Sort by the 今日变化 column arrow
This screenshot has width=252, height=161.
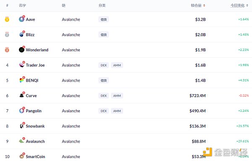pyautogui.click(x=247, y=5)
